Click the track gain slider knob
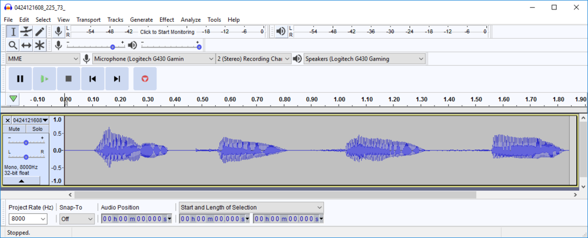 click(26, 142)
